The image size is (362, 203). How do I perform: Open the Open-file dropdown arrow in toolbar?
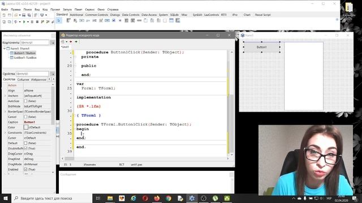20,15
